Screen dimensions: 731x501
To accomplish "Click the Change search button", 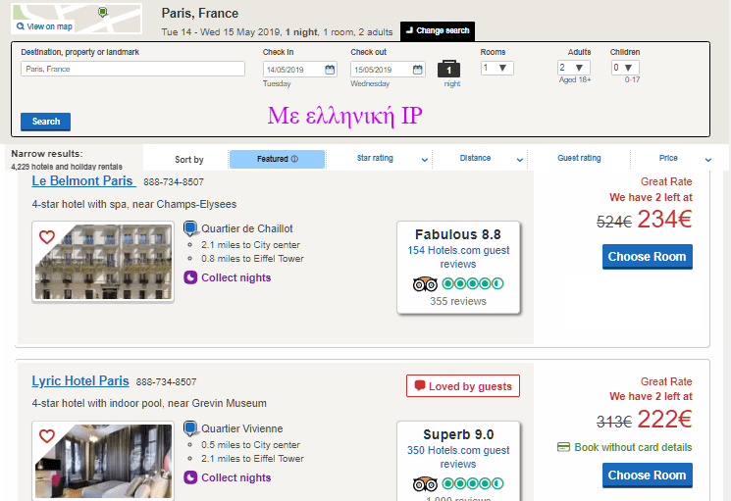I will [x=438, y=31].
